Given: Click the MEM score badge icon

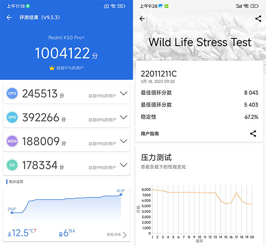Looking at the screenshot, I should 12,142.
